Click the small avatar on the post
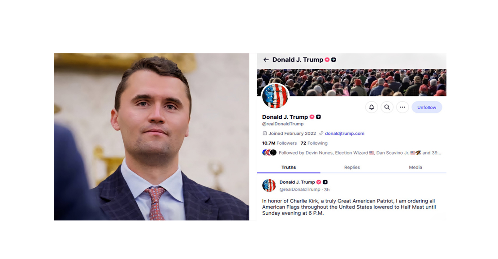498x259 pixels. pyautogui.click(x=268, y=186)
